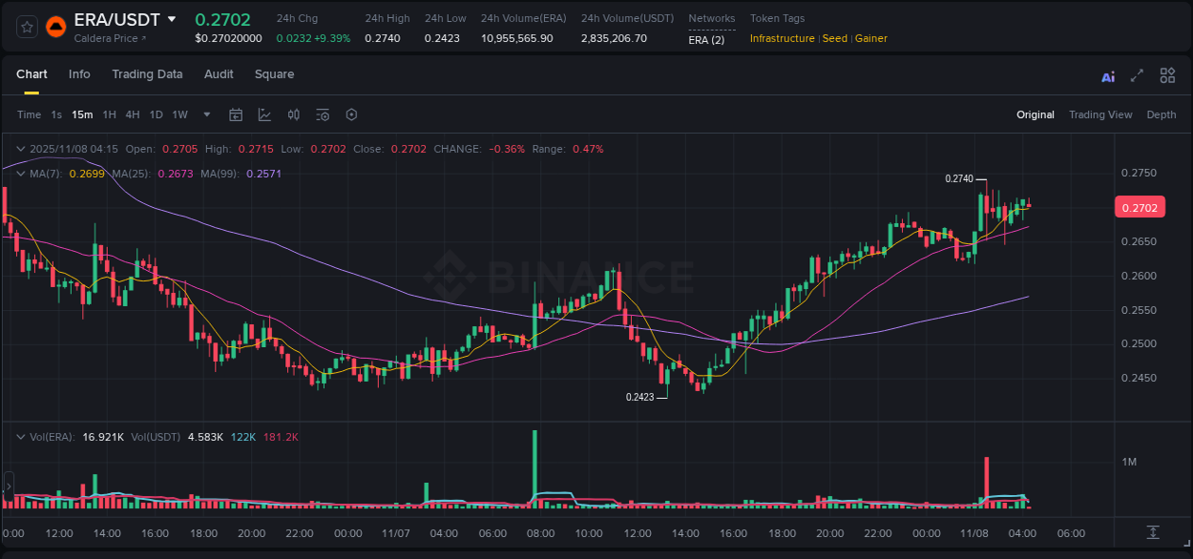Viewport: 1193px width, 559px height.
Task: Click the widget layout icon
Action: pos(1167,75)
